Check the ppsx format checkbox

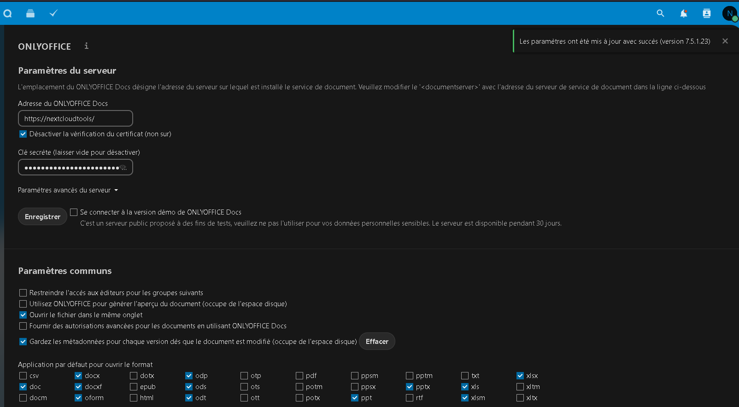coord(355,387)
